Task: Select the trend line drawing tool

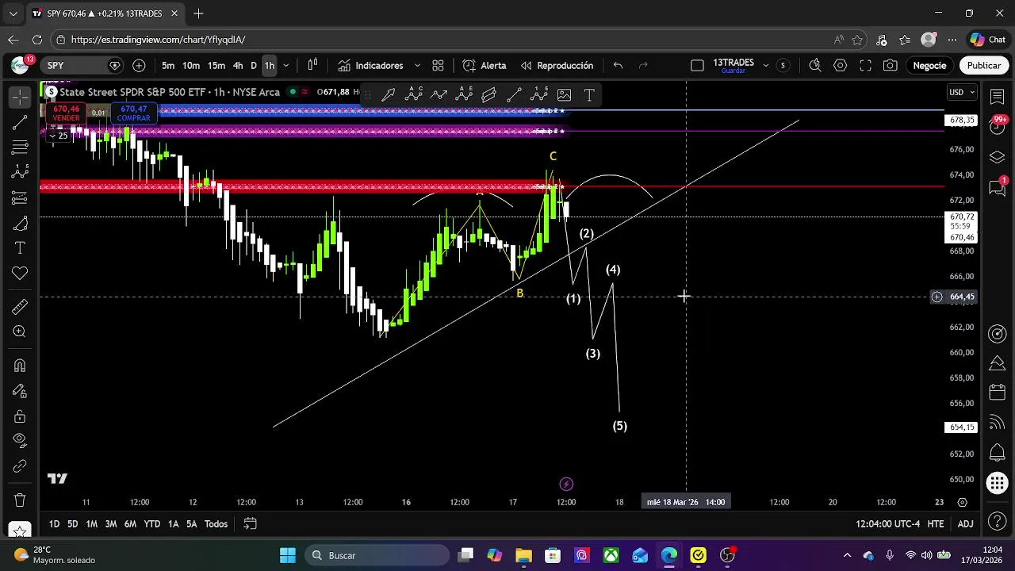Action: coord(20,123)
